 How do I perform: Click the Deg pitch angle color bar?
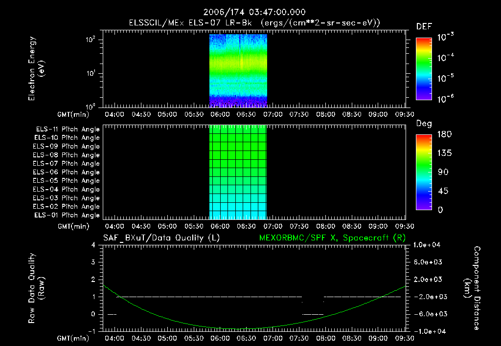424,173
